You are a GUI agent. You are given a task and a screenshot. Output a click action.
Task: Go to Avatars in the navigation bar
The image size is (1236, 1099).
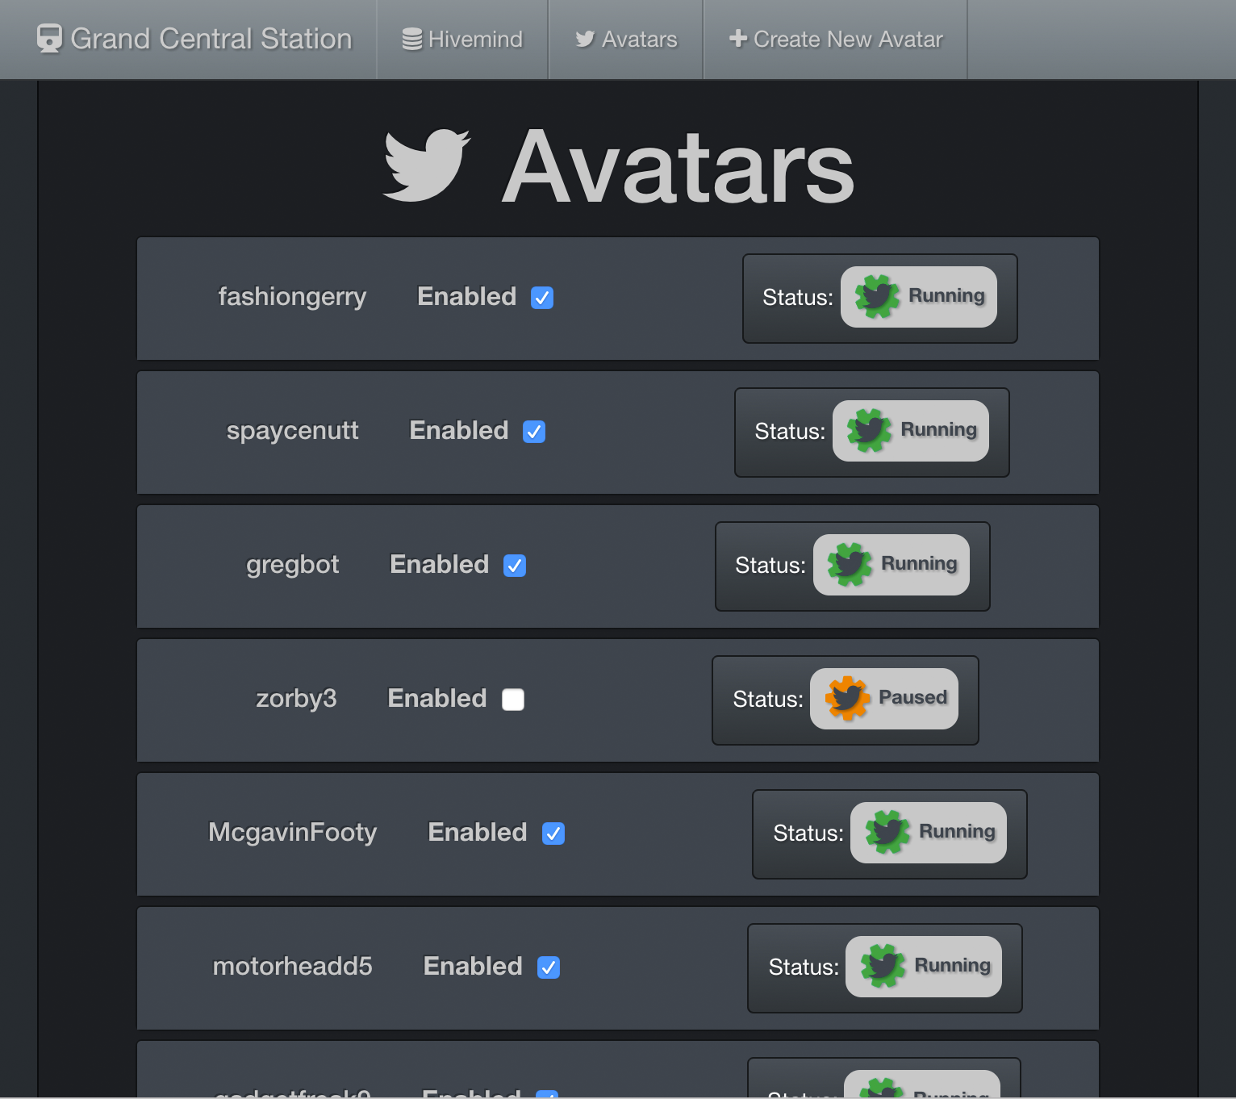(626, 40)
